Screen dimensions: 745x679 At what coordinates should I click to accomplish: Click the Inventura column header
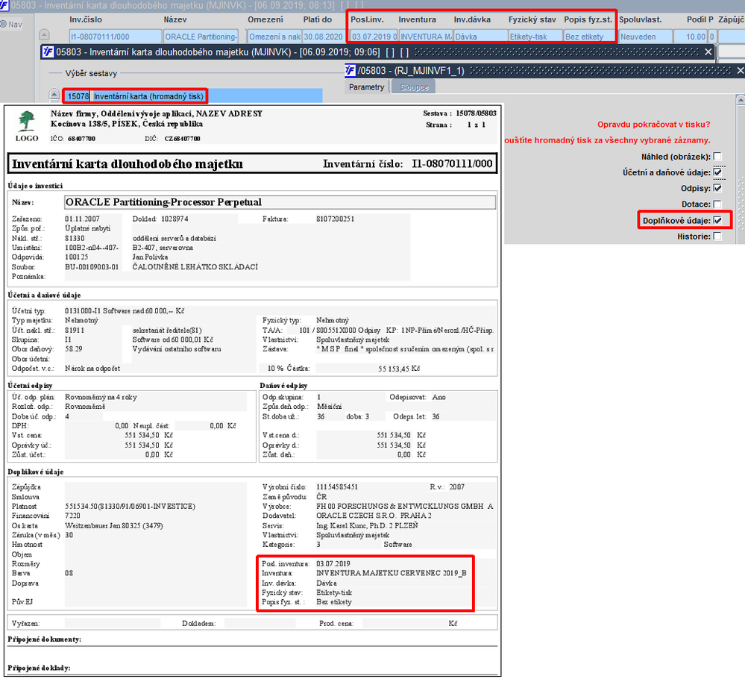pyautogui.click(x=417, y=19)
